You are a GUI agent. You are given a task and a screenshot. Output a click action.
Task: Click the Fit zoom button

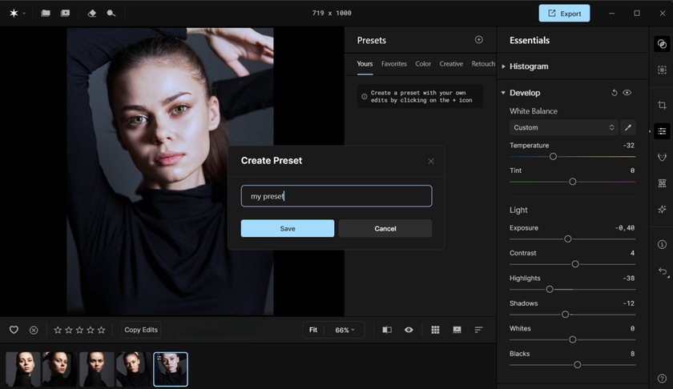click(313, 330)
